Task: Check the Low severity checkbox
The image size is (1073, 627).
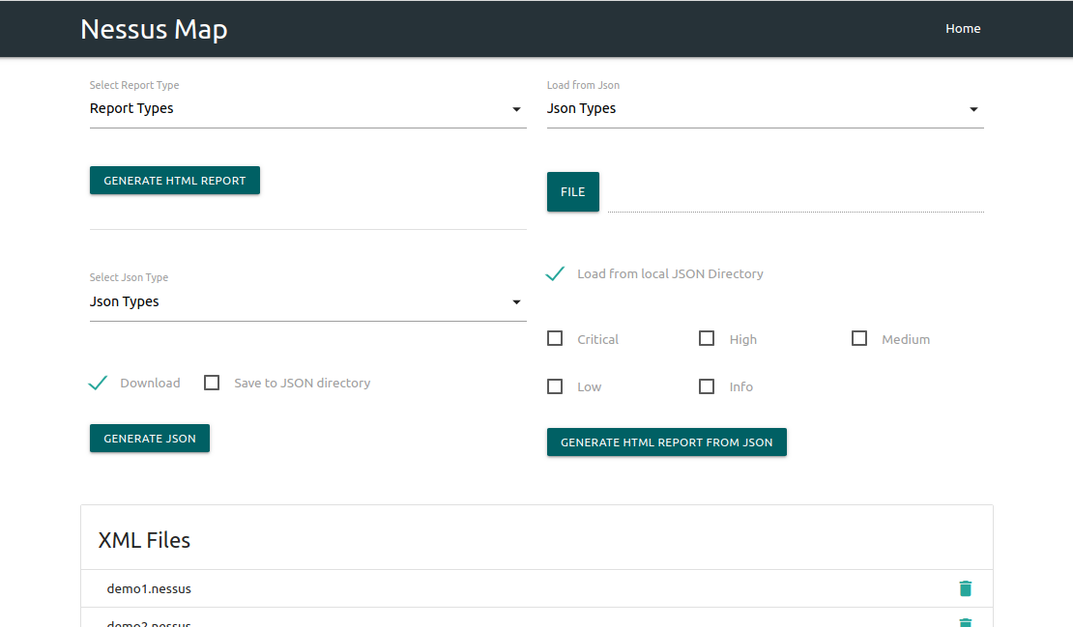Action: click(x=555, y=386)
